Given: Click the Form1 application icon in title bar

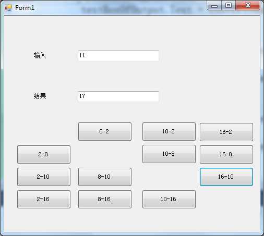Looking at the screenshot, I should (8, 8).
